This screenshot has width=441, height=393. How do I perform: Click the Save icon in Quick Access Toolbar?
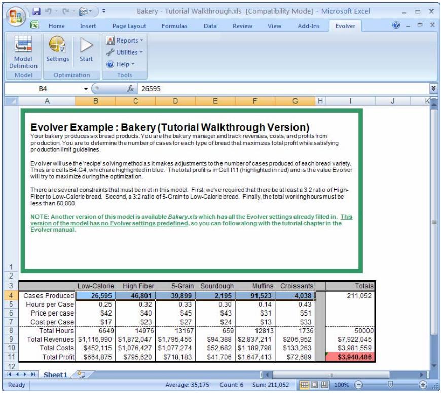click(x=36, y=11)
